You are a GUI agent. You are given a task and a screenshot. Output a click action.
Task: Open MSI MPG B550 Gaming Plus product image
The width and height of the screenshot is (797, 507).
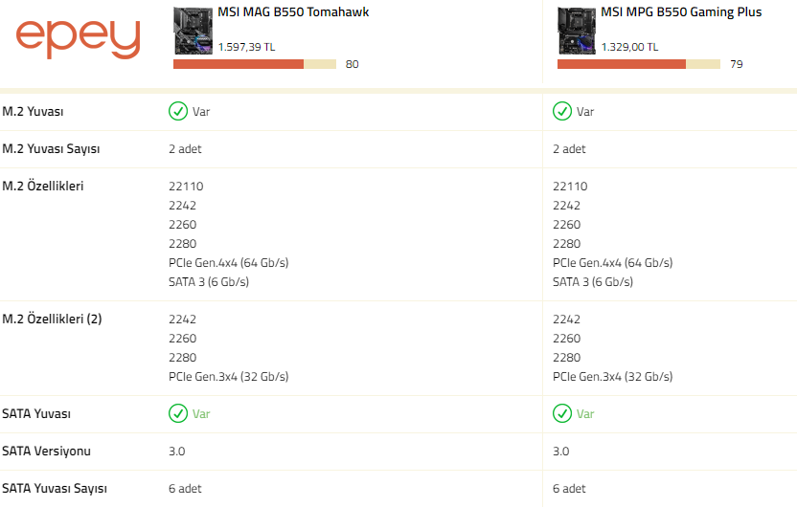(577, 31)
